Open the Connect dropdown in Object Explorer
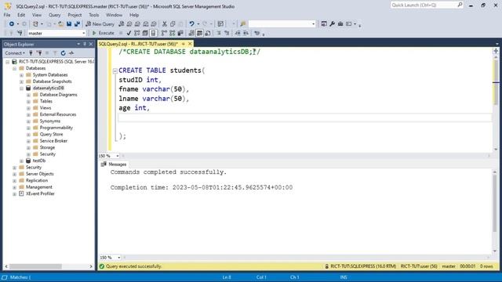This screenshot has width=502, height=282. [x=15, y=53]
